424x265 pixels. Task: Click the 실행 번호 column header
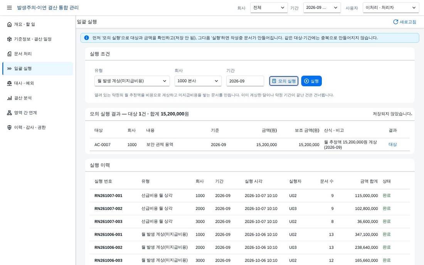(103, 181)
